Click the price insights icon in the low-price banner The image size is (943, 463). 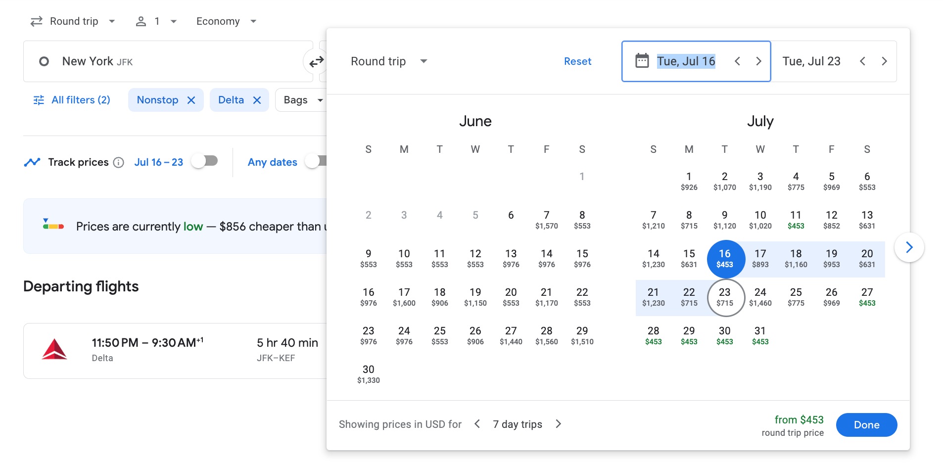[53, 226]
